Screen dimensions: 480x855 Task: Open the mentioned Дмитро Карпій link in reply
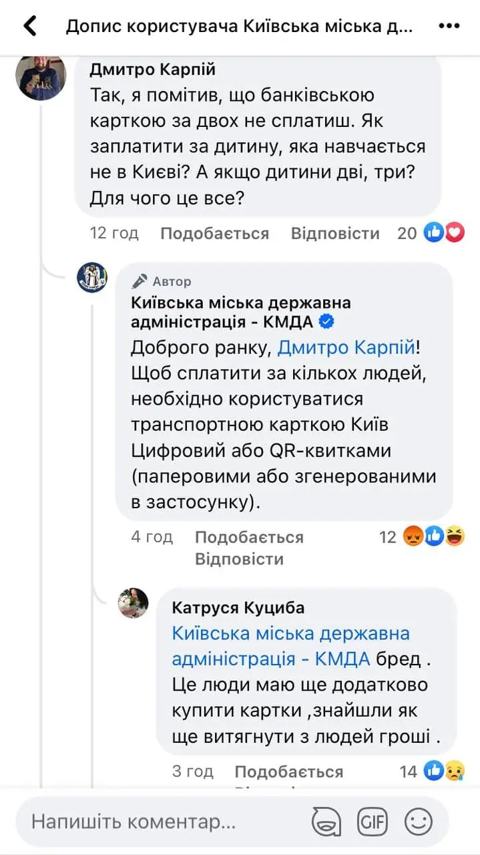[x=346, y=347]
